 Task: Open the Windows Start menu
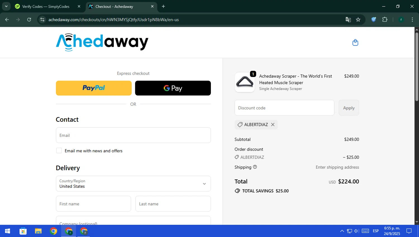(x=8, y=231)
